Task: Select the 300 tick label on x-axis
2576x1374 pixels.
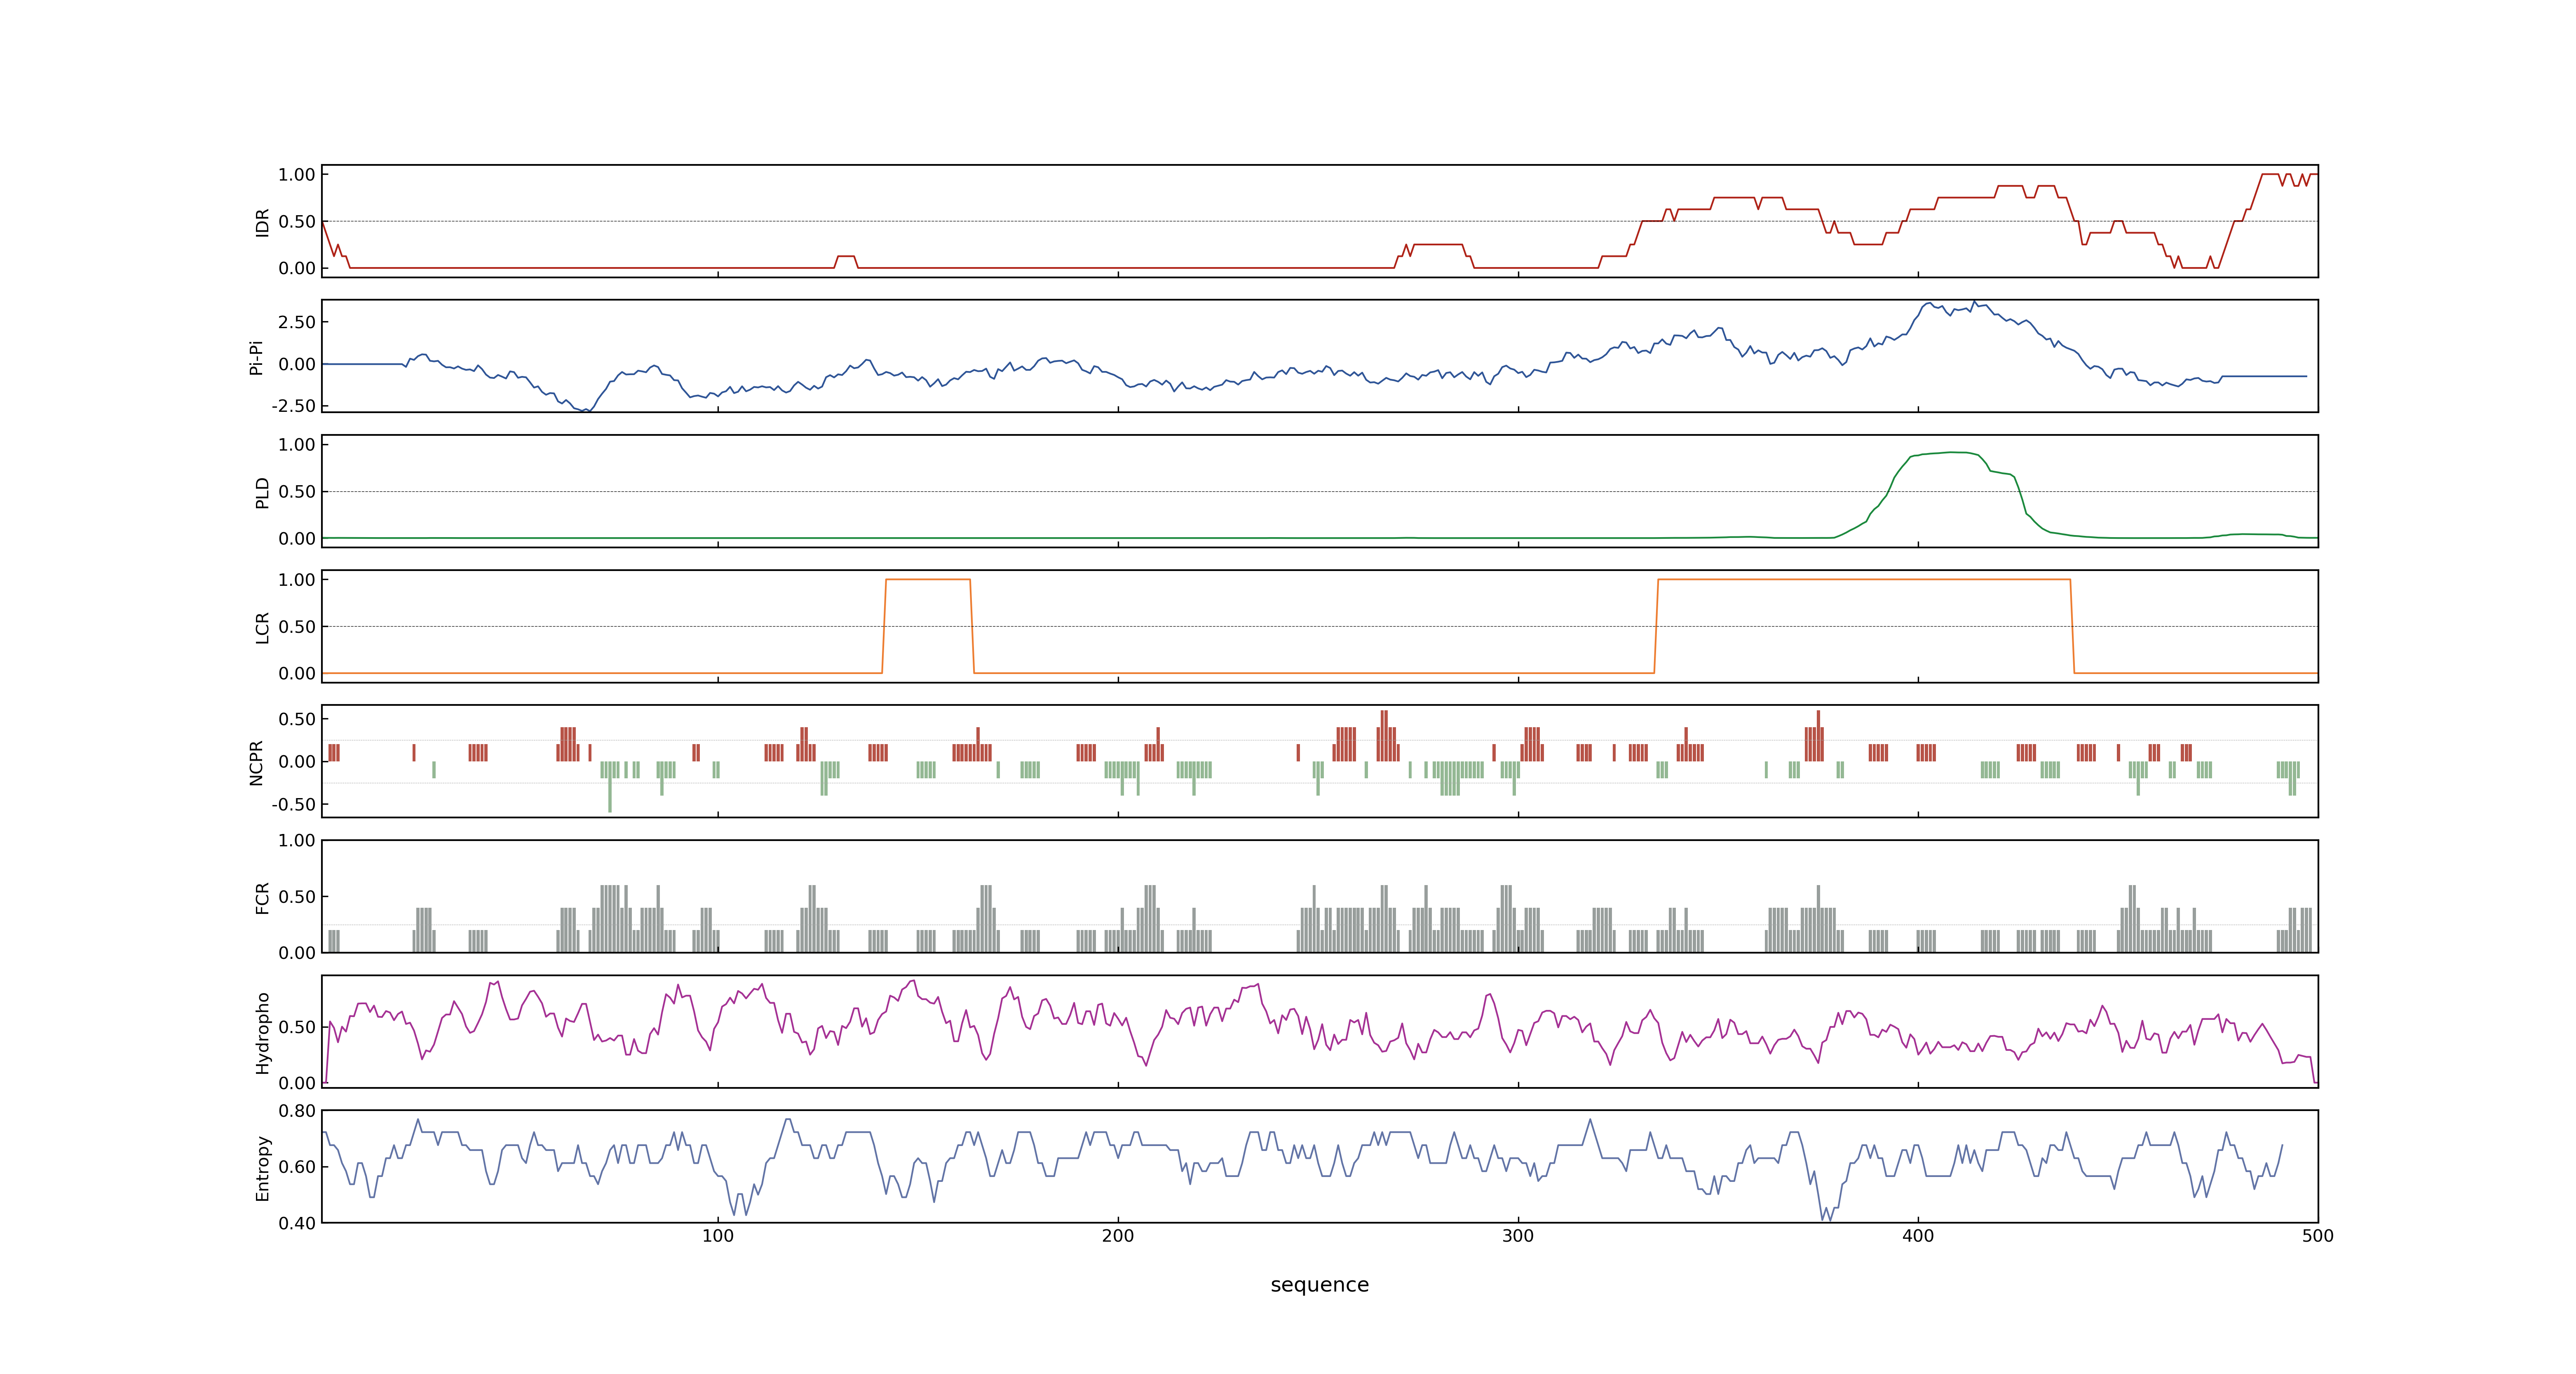Action: point(1517,1235)
